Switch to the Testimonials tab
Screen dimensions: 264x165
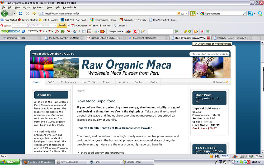click(x=68, y=82)
